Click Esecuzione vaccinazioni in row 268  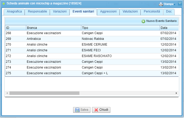coord(44,33)
